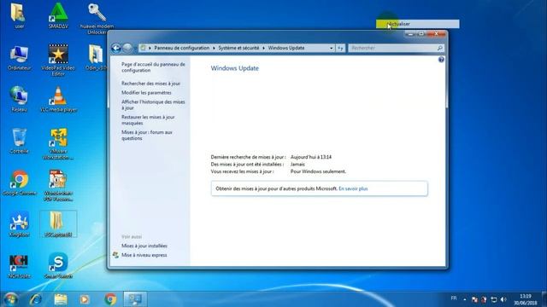
Task: Open NCH Suite desktop shortcut
Action: click(19, 266)
